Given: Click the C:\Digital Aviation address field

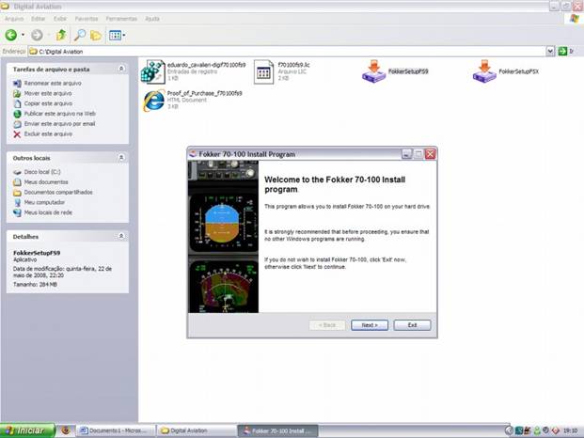Looking at the screenshot, I should pos(287,52).
